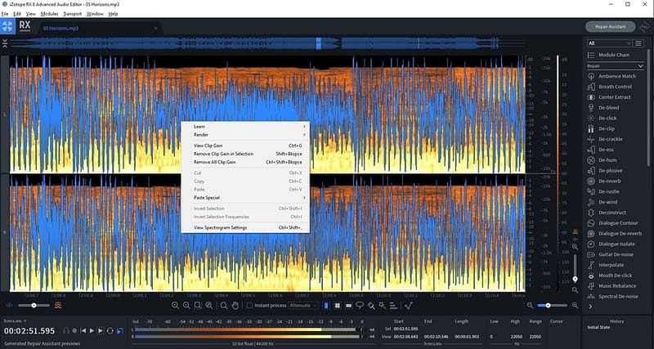
Task: Open the De-ess module
Action: pos(601,150)
